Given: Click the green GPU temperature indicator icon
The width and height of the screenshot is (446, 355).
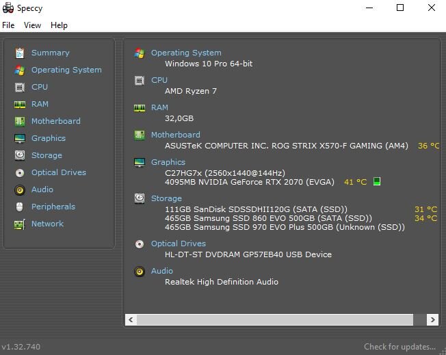Looking at the screenshot, I should 377,181.
